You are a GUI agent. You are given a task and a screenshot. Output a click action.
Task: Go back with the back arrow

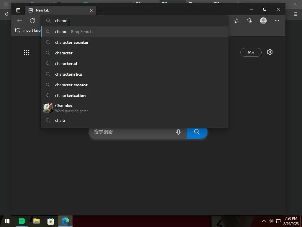[x=19, y=21]
